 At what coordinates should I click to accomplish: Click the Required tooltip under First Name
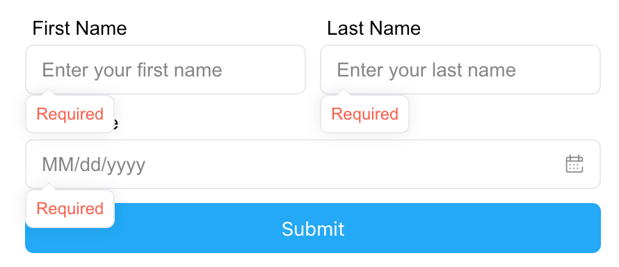pos(70,114)
